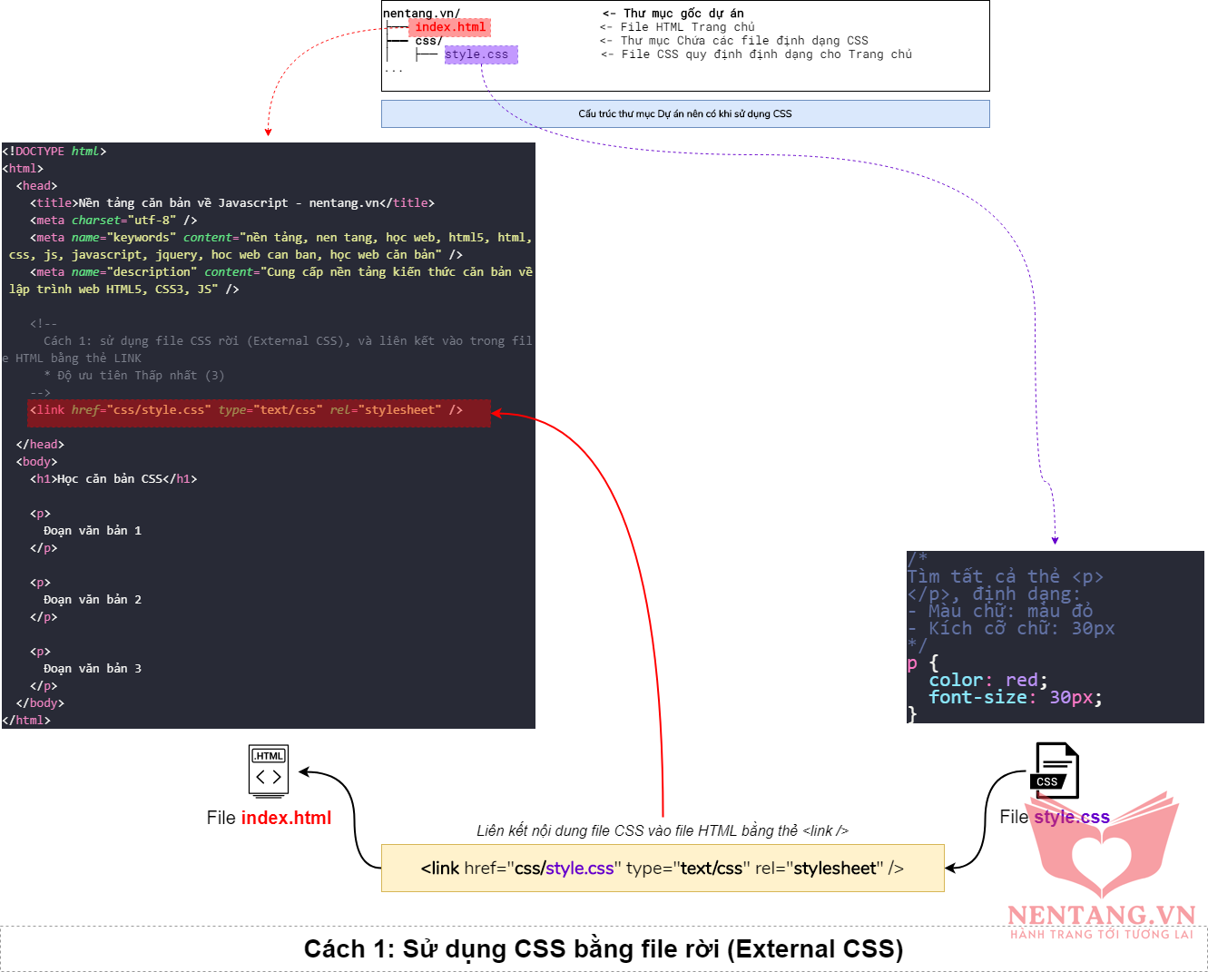The image size is (1208, 972).
Task: Click the "Cách 1" External CSS title
Action: [604, 949]
